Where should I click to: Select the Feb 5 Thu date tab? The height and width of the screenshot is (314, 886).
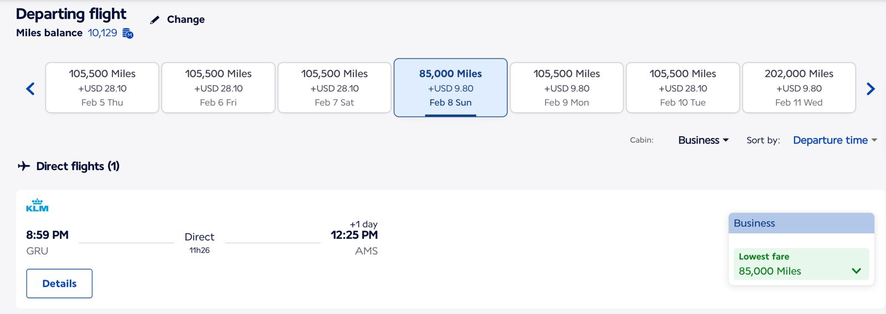tap(102, 87)
